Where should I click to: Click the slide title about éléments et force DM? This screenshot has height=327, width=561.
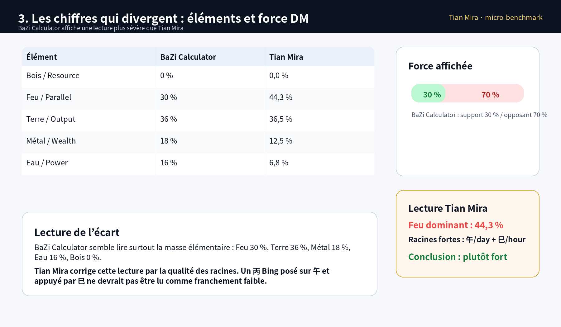tap(163, 18)
